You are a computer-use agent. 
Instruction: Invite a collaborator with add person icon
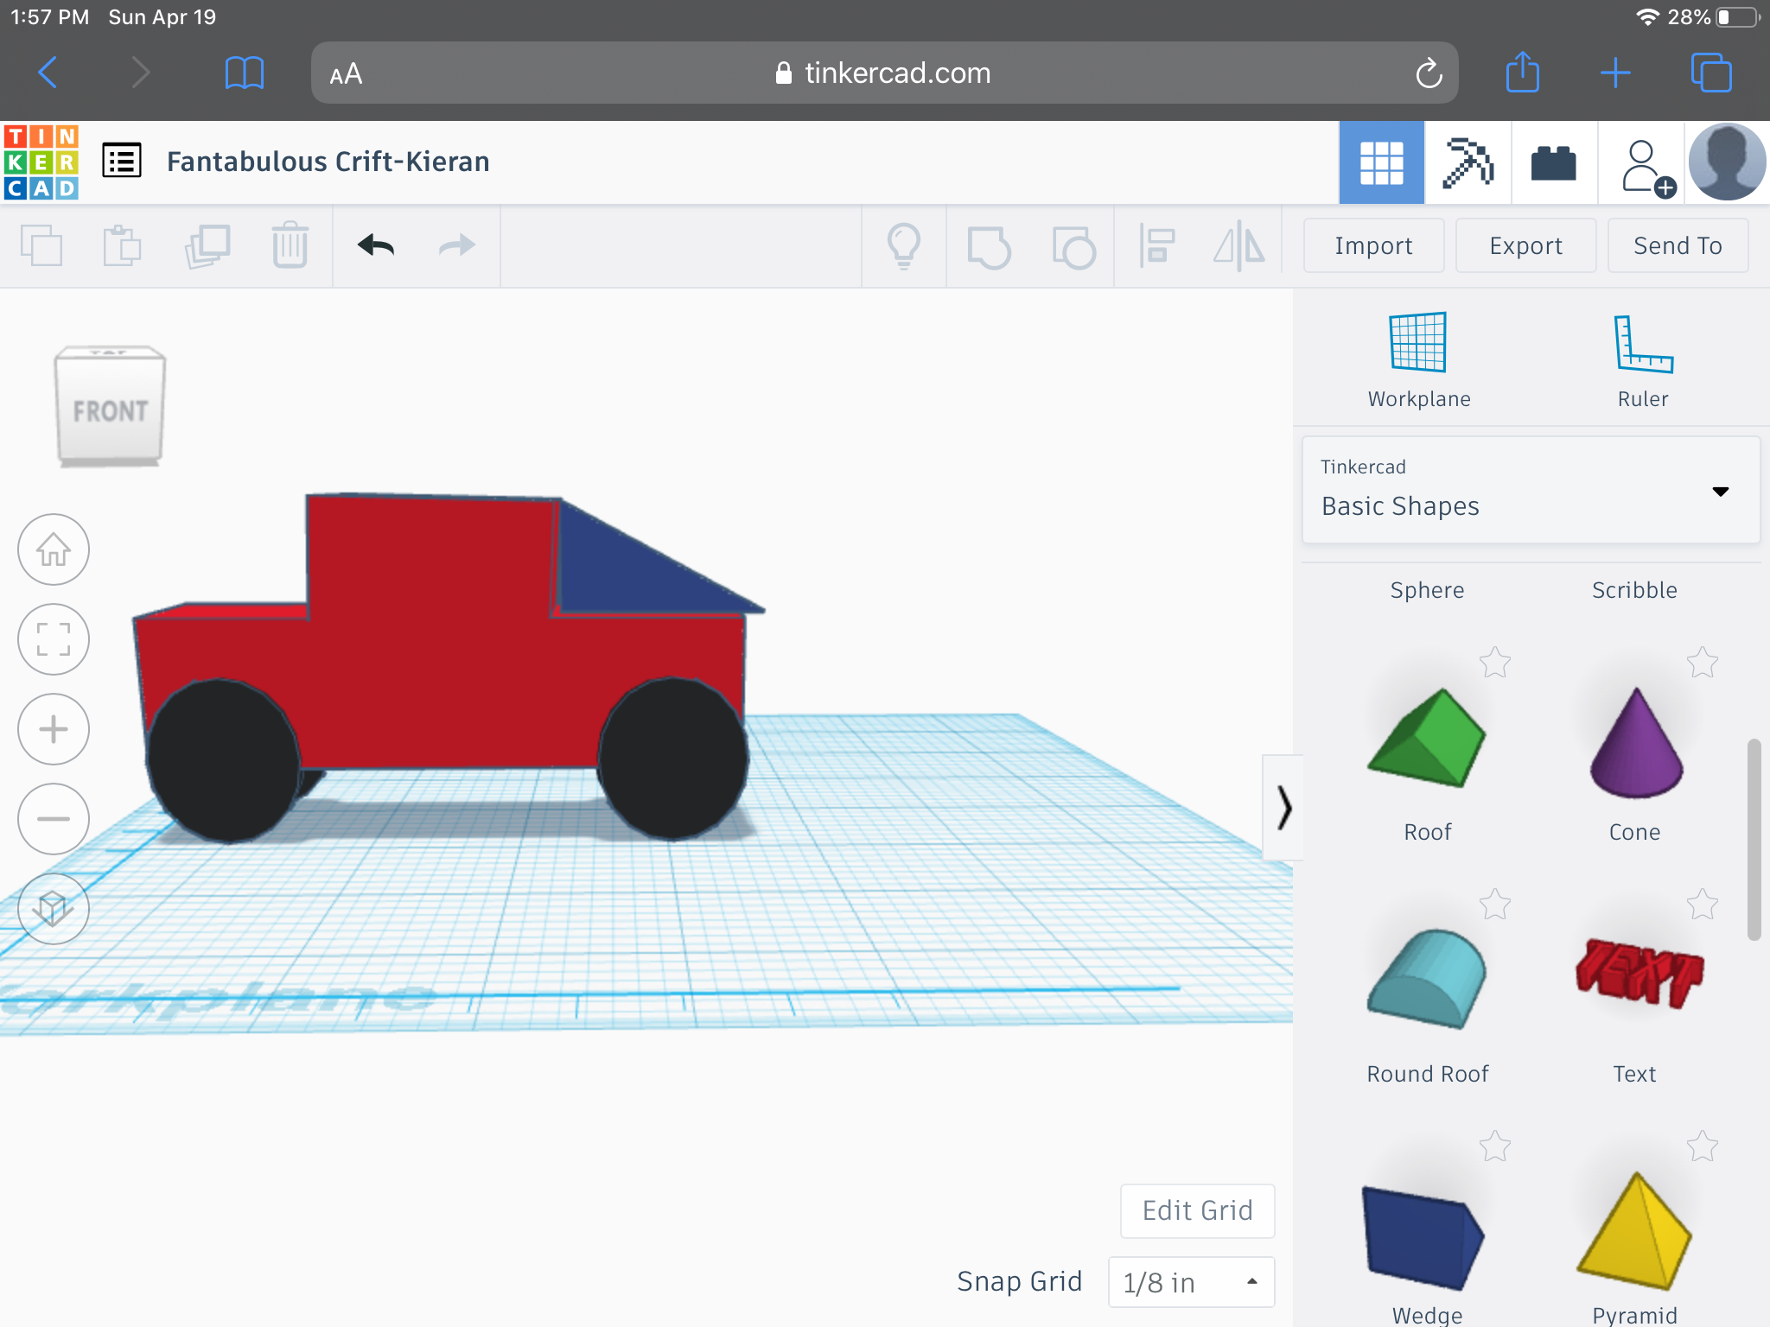(x=1646, y=167)
